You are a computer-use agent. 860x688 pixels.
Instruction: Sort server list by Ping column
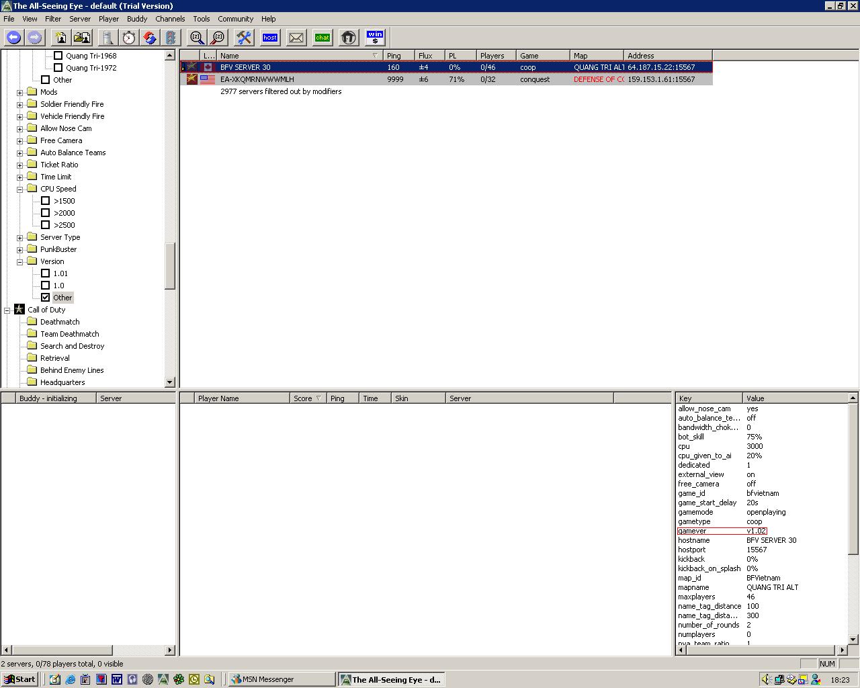click(x=394, y=56)
